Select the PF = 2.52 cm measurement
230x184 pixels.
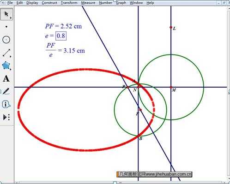point(63,26)
